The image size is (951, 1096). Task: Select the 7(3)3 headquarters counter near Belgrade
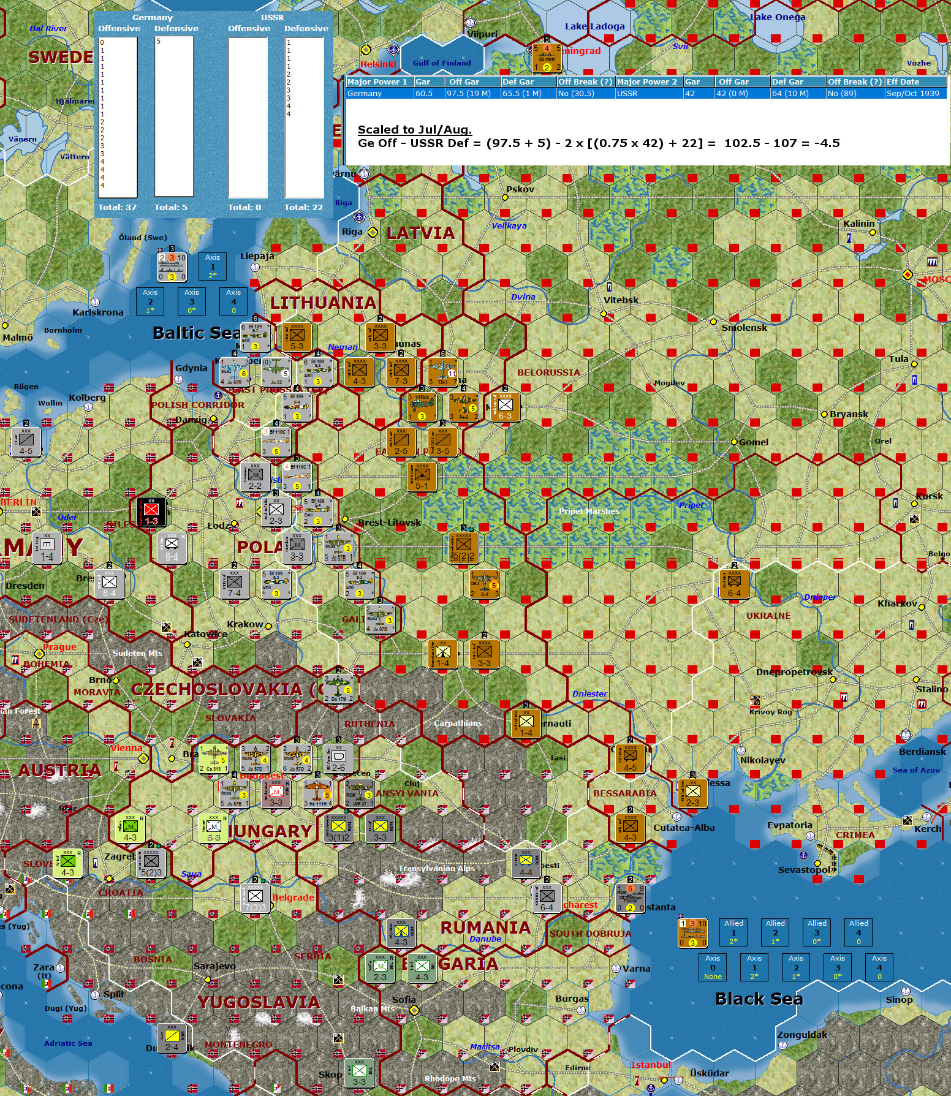pyautogui.click(x=256, y=899)
